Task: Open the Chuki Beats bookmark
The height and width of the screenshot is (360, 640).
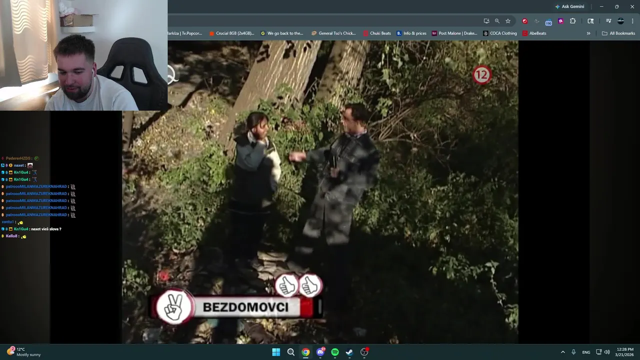Action: click(377, 33)
